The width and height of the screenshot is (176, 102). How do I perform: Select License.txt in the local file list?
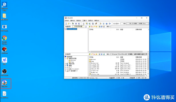[95, 71]
